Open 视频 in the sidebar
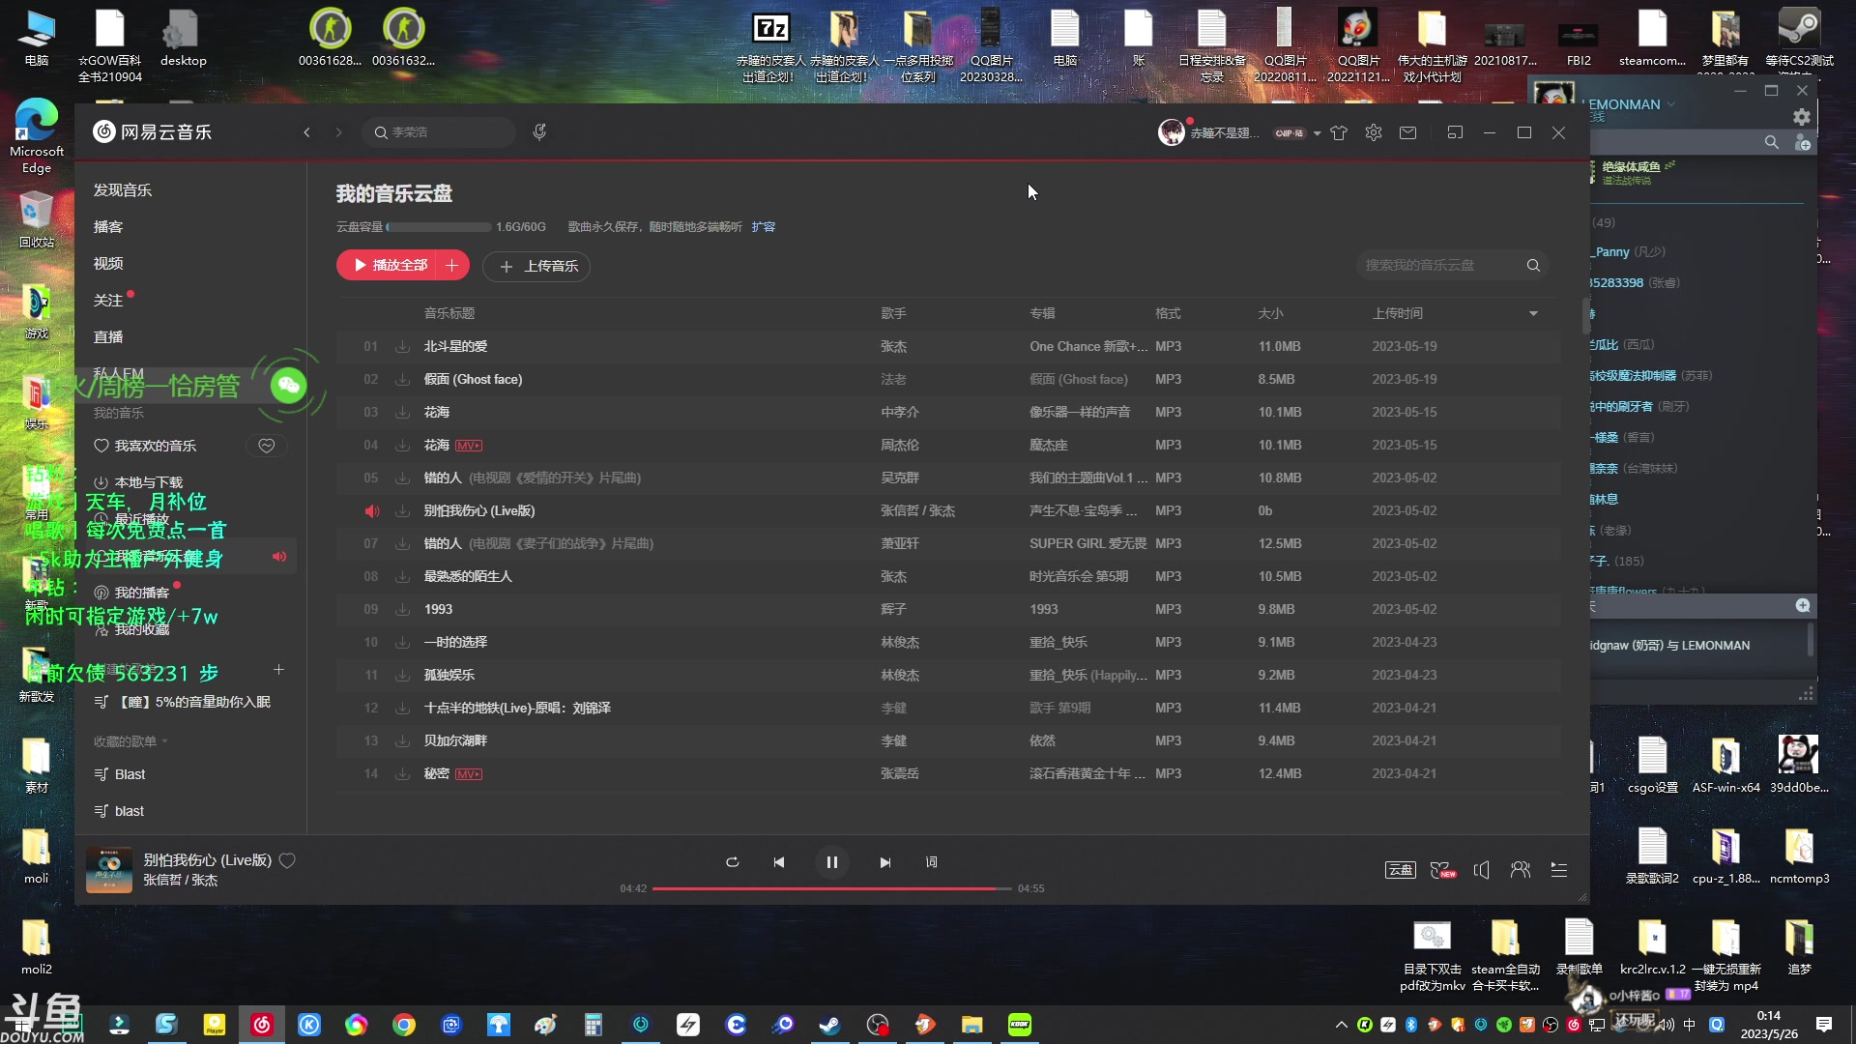Viewport: 1856px width, 1044px height. (x=108, y=264)
